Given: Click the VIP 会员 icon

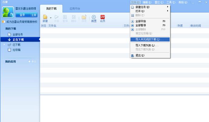Looking at the screenshot, I should click(102, 18).
